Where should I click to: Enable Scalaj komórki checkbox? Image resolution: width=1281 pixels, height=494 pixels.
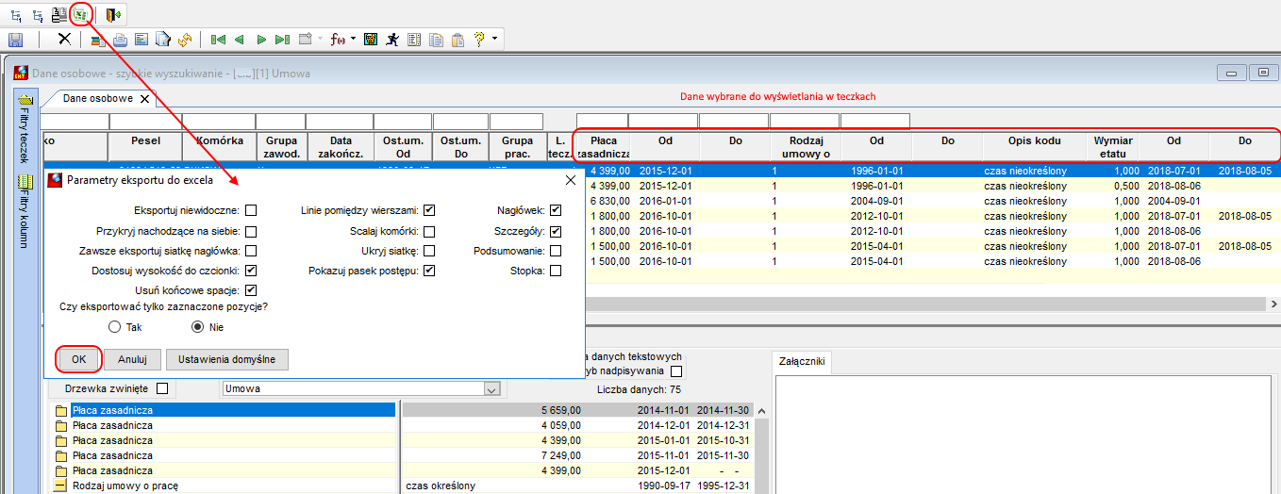(429, 231)
